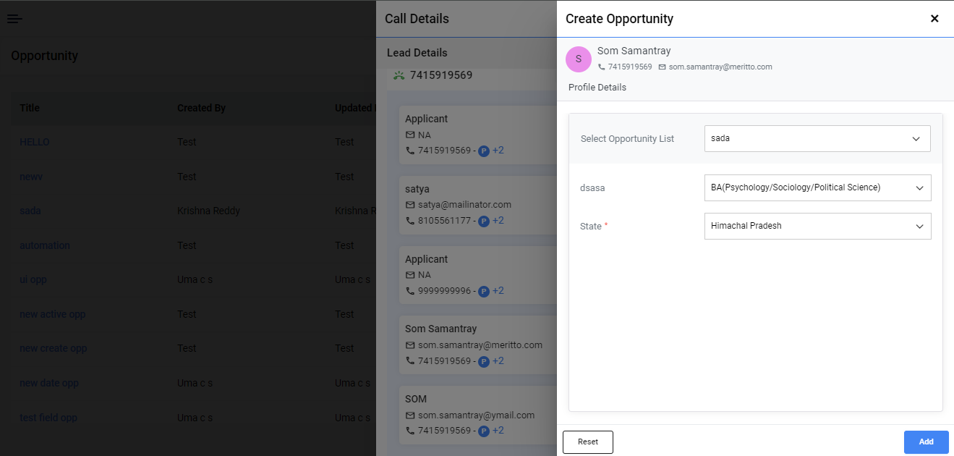Click the Reset button
The image size is (954, 456).
click(588, 442)
